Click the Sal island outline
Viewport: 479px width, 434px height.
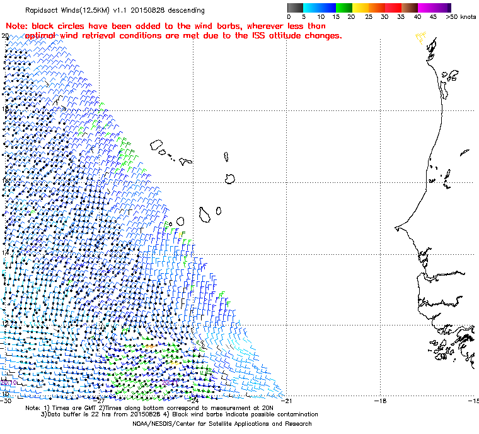pyautogui.click(x=226, y=157)
